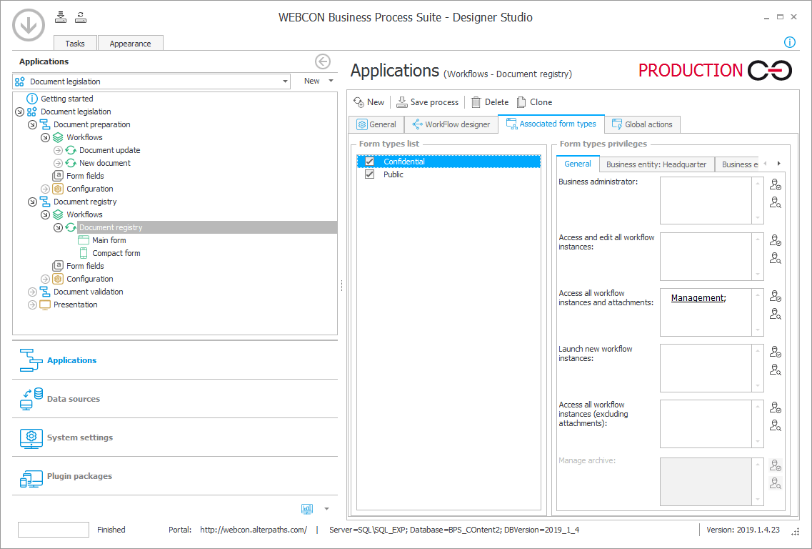Screen dimensions: 812x549
Task: Add user for Access and edit all instances
Action: coord(776,240)
